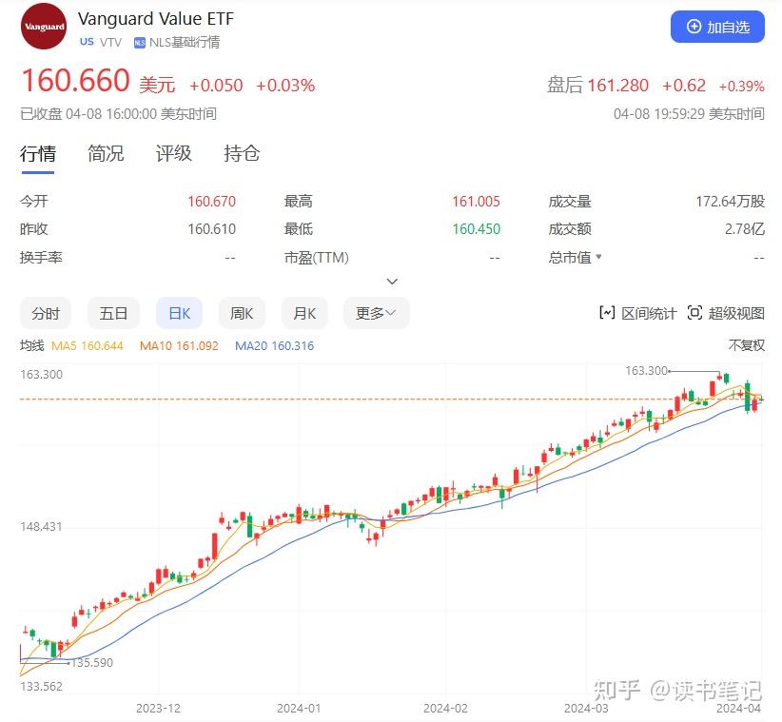Select the 分时 intraday chart tab
Viewport: 782px width, 722px height.
(x=46, y=313)
